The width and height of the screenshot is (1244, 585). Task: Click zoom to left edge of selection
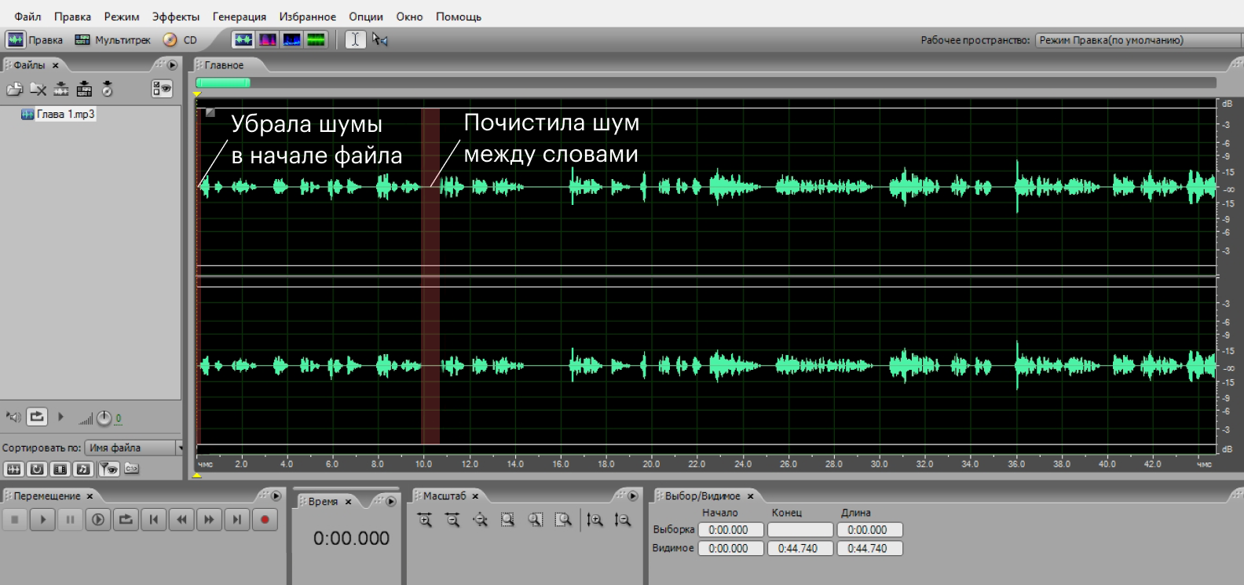536,520
